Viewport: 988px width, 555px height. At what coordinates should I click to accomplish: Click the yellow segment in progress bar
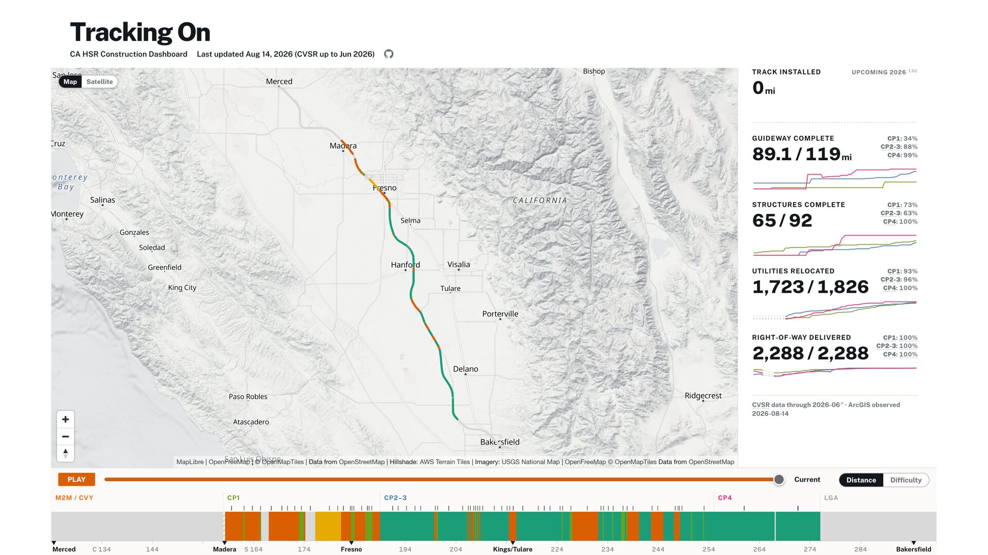point(328,526)
